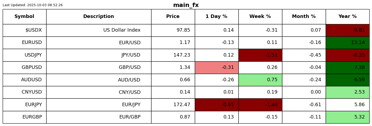The height and width of the screenshot is (126, 372).
Task: Click the EURUSD symbol cell
Action: (x=24, y=43)
